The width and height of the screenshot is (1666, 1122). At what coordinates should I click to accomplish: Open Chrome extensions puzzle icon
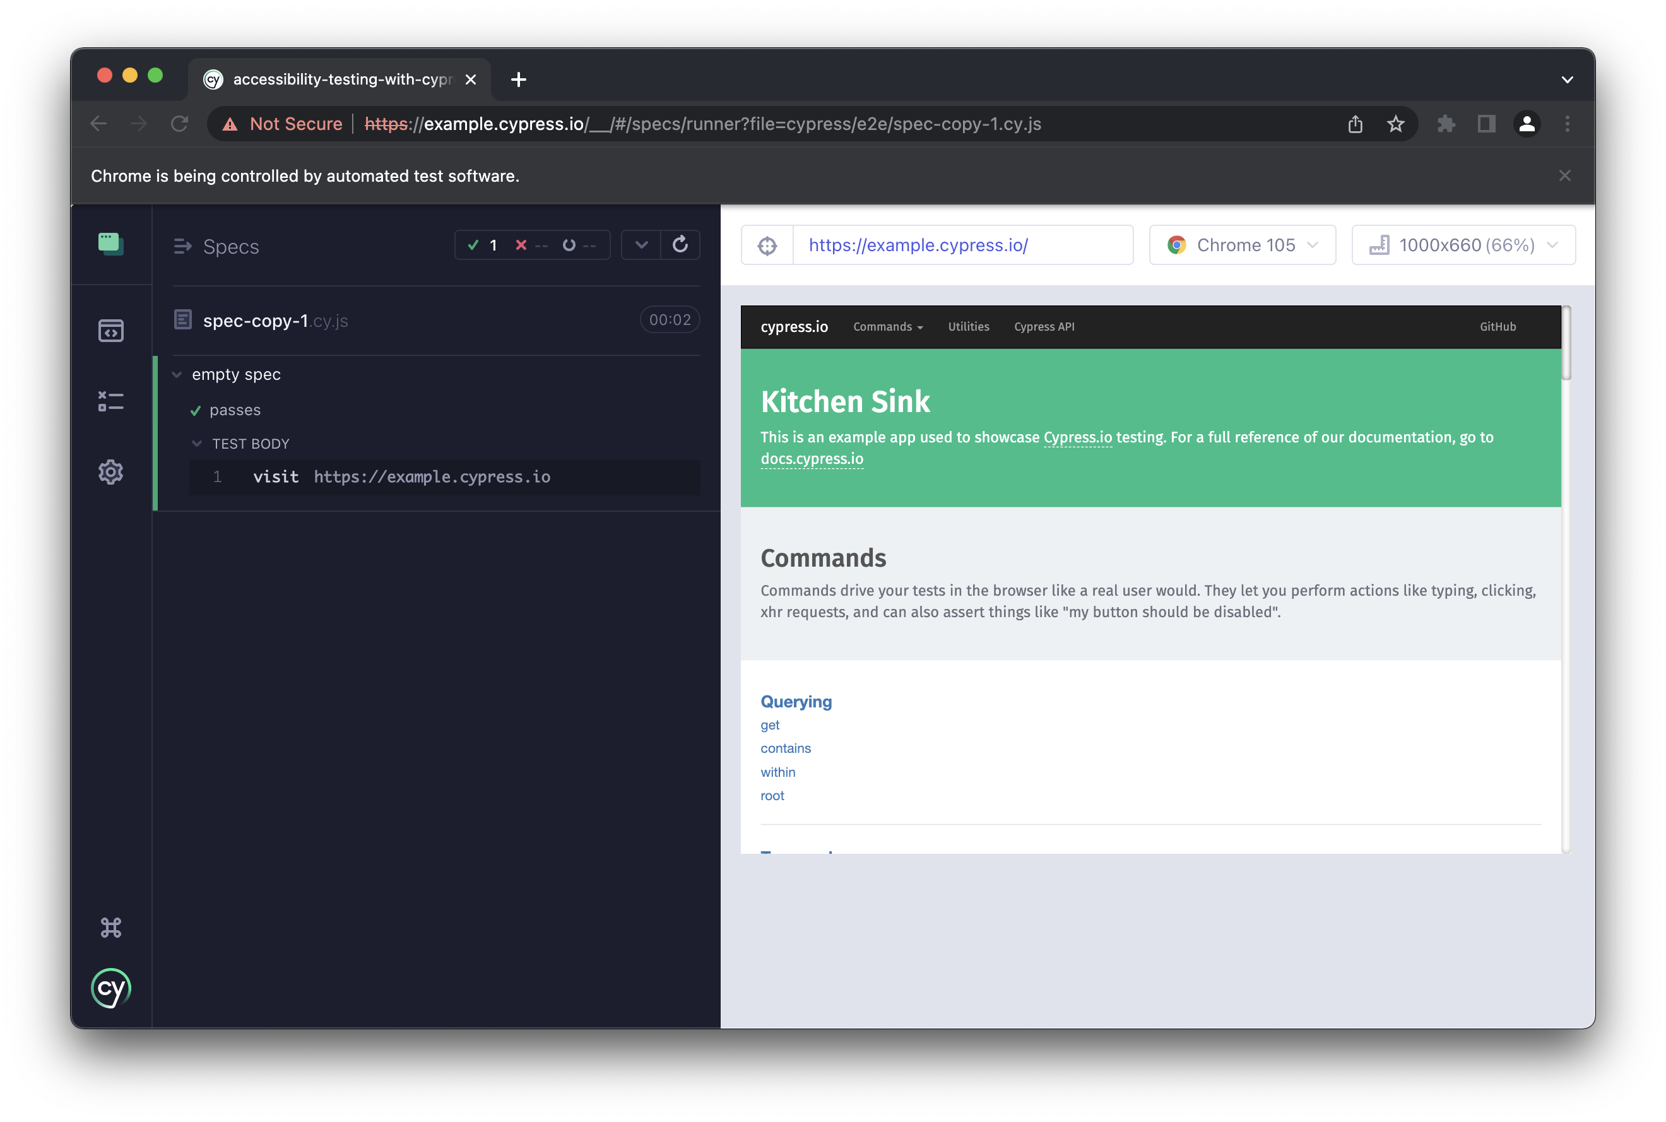1446,124
